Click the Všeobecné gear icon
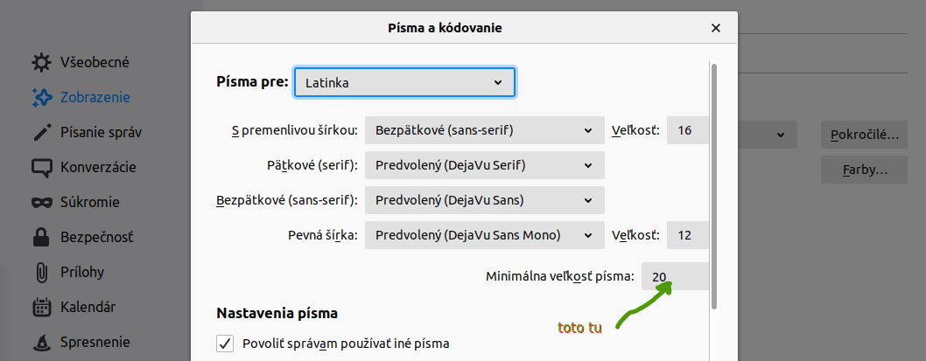This screenshot has width=926, height=361. [x=41, y=63]
